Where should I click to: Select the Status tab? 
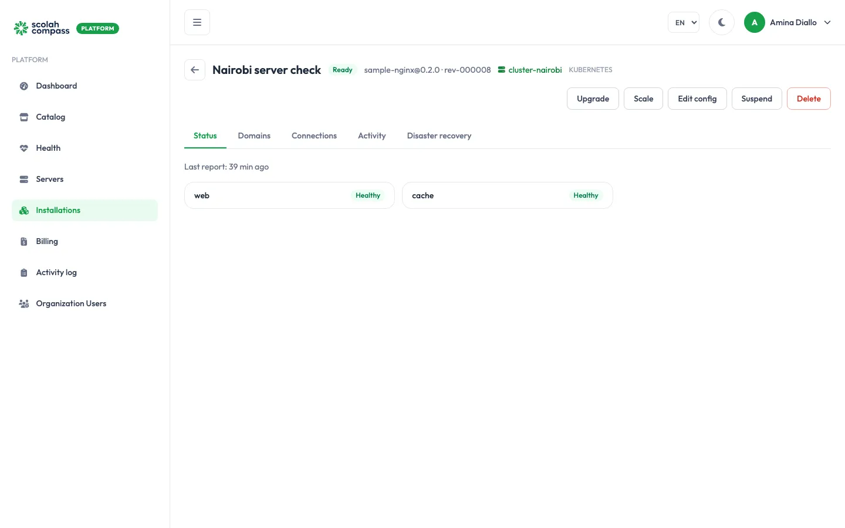[205, 136]
